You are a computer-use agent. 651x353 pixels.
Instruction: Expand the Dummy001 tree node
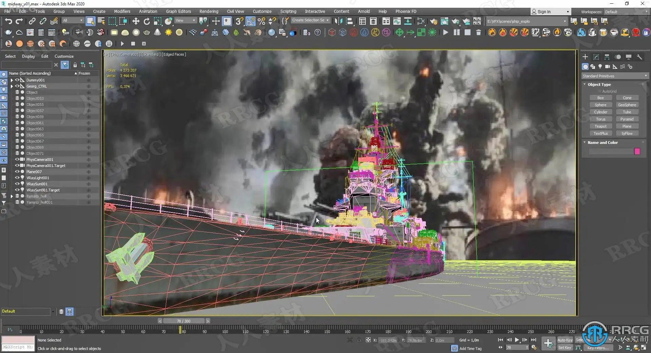(12, 80)
